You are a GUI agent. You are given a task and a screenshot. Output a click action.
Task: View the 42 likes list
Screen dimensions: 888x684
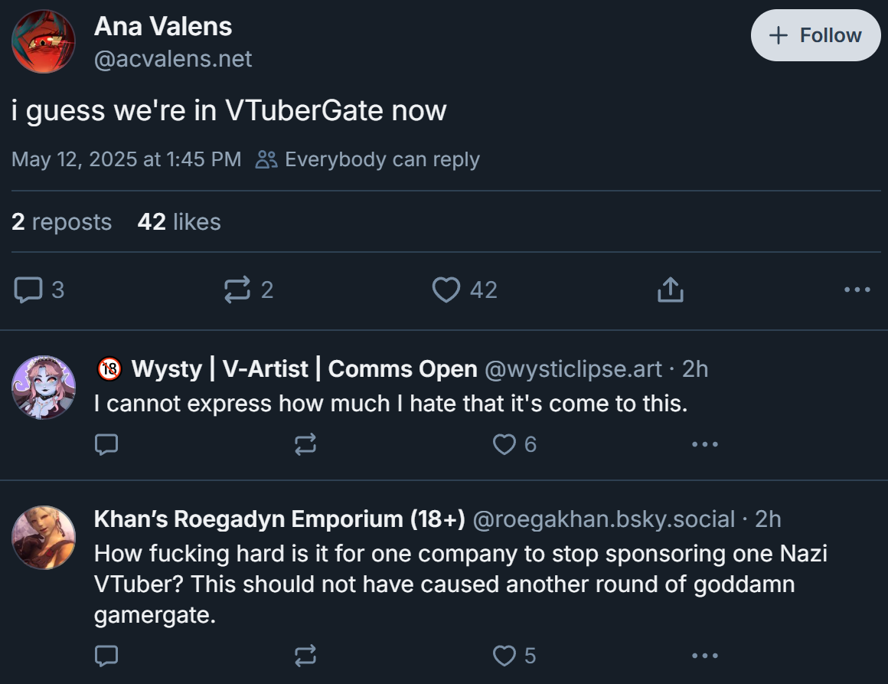pos(179,221)
